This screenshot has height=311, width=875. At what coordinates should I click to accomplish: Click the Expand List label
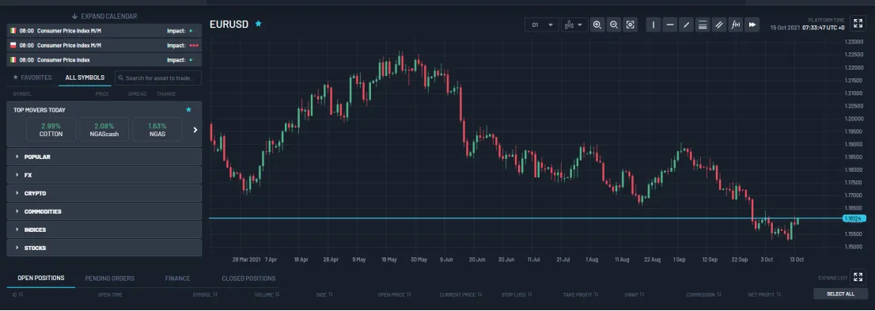point(832,278)
